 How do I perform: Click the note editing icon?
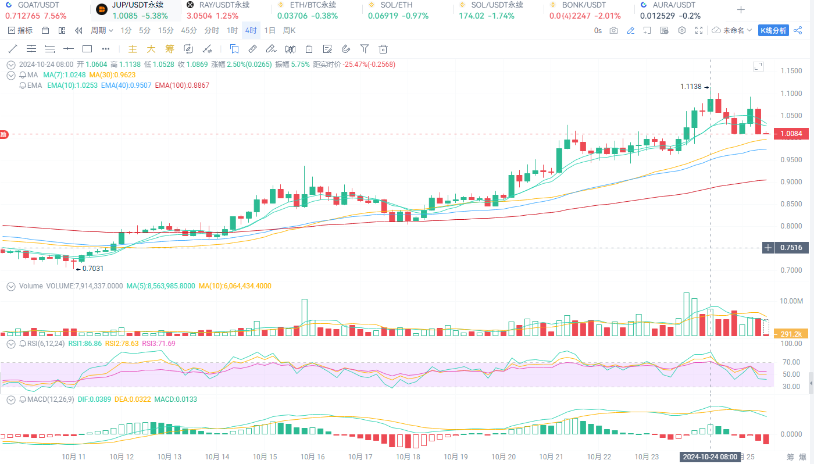click(x=327, y=49)
